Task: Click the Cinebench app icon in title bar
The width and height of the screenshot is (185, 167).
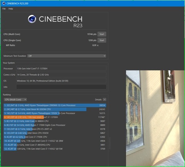Action: 4,3
